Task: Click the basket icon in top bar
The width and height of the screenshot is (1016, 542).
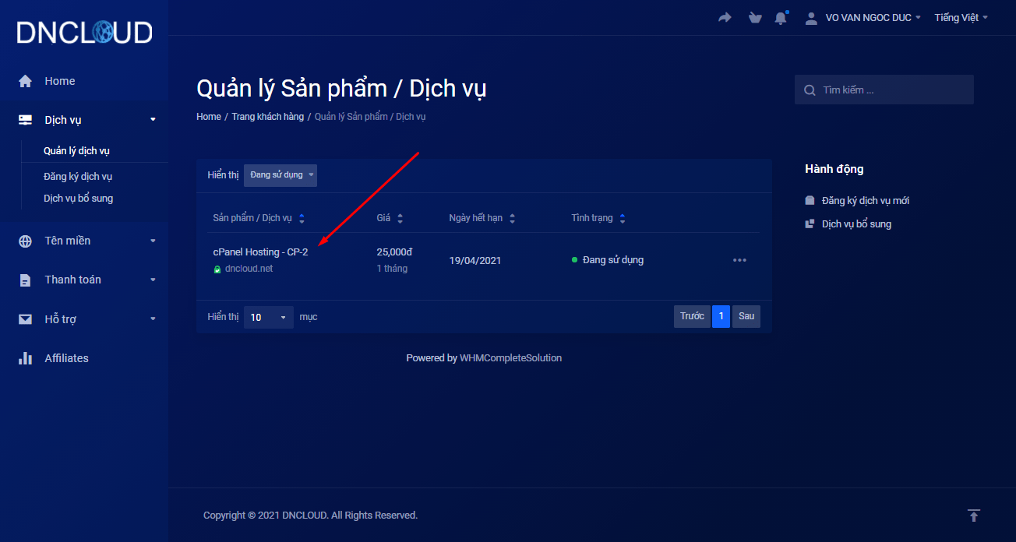Action: click(754, 17)
